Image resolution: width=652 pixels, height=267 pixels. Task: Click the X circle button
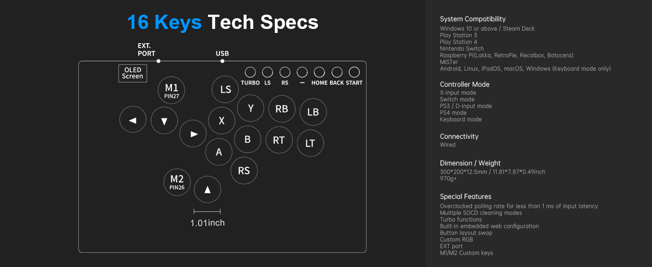(x=221, y=121)
